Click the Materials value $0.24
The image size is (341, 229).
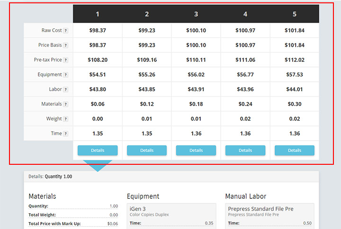click(x=245, y=104)
